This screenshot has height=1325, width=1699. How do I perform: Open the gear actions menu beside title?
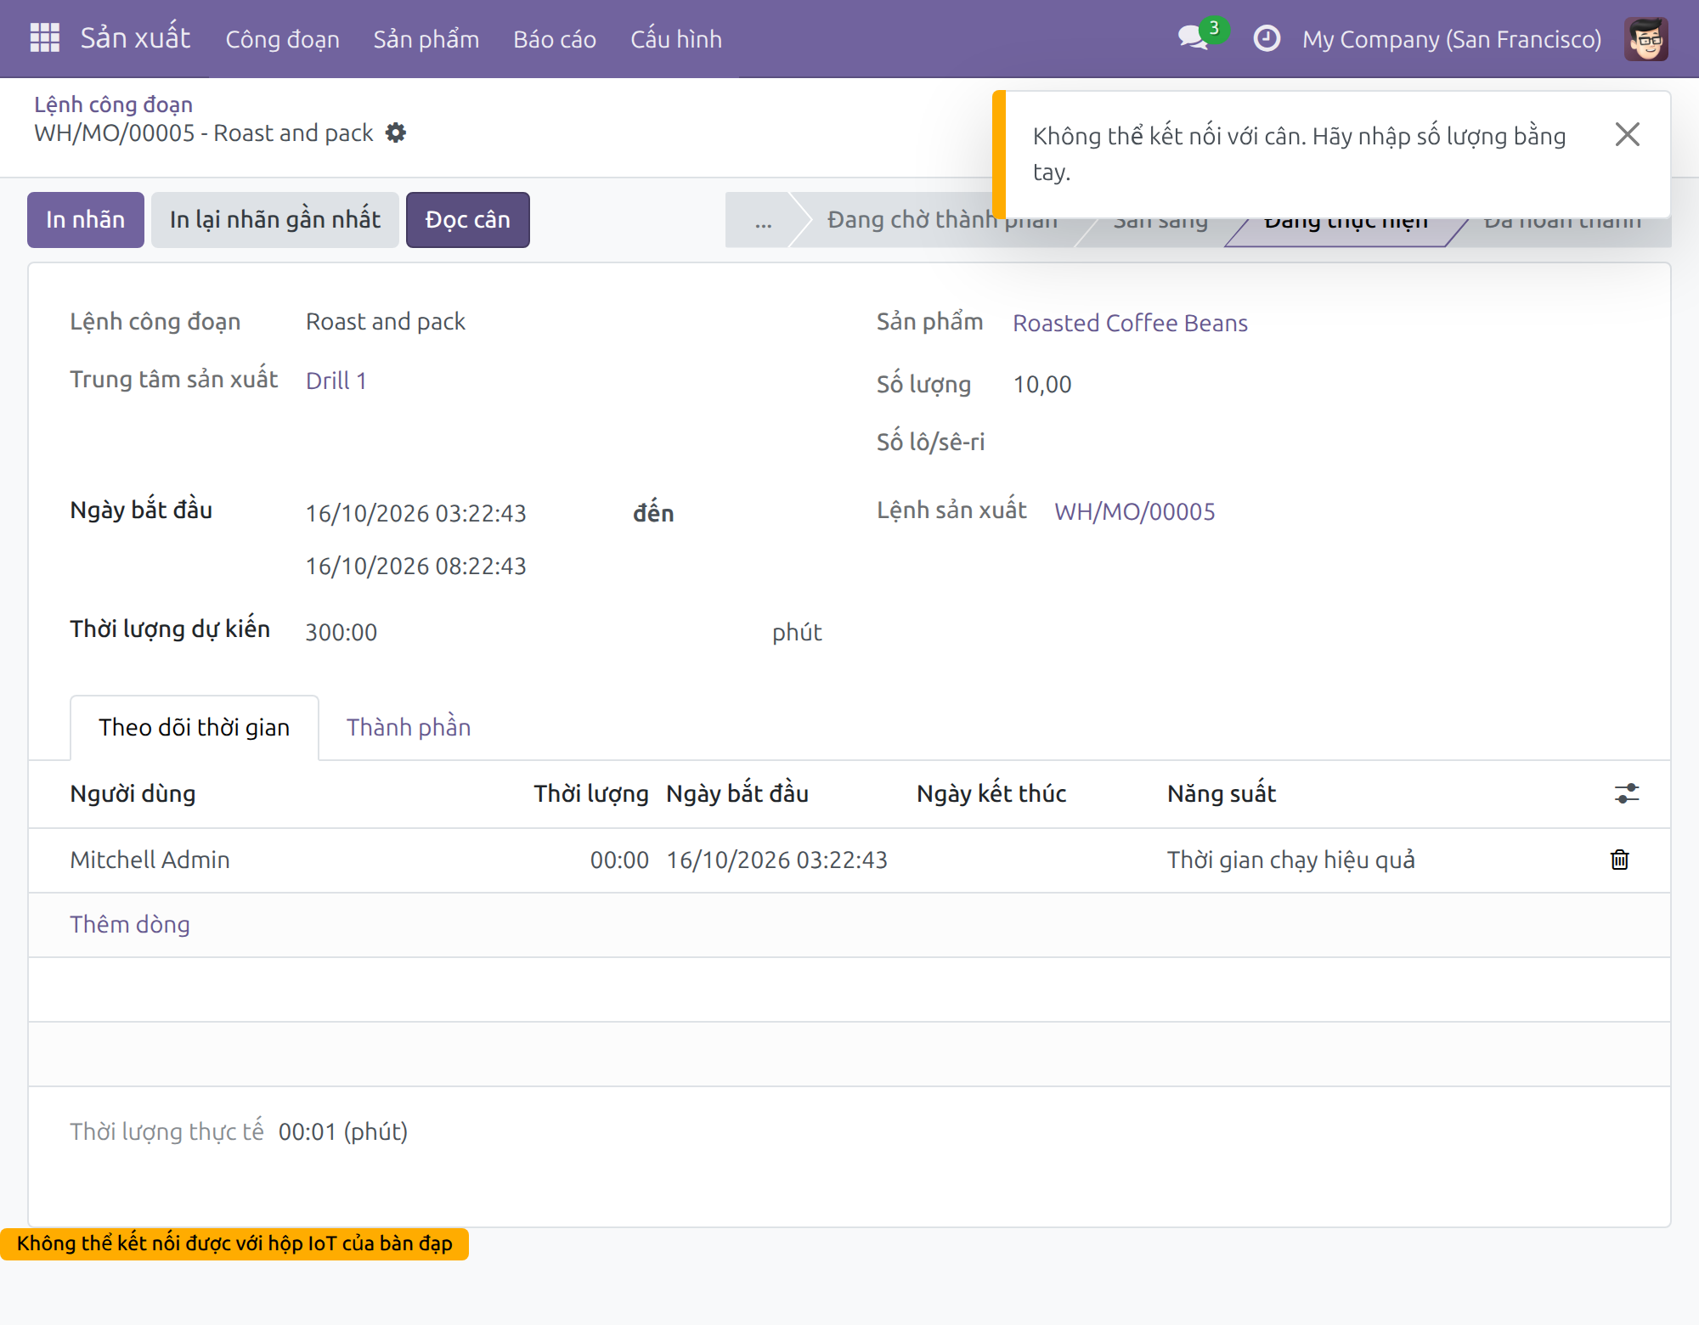(396, 132)
